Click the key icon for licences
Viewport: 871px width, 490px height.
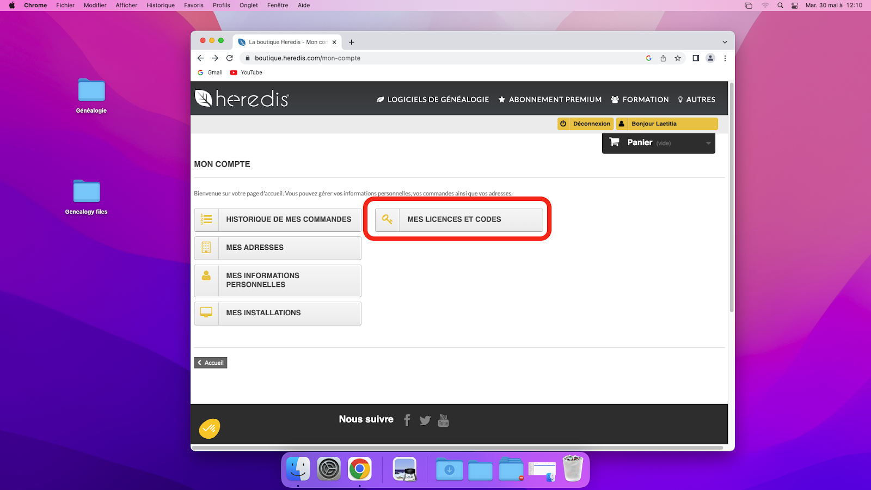click(387, 219)
